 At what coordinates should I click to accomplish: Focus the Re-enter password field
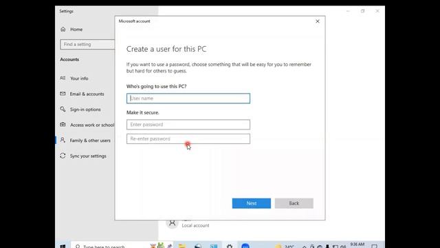point(188,139)
